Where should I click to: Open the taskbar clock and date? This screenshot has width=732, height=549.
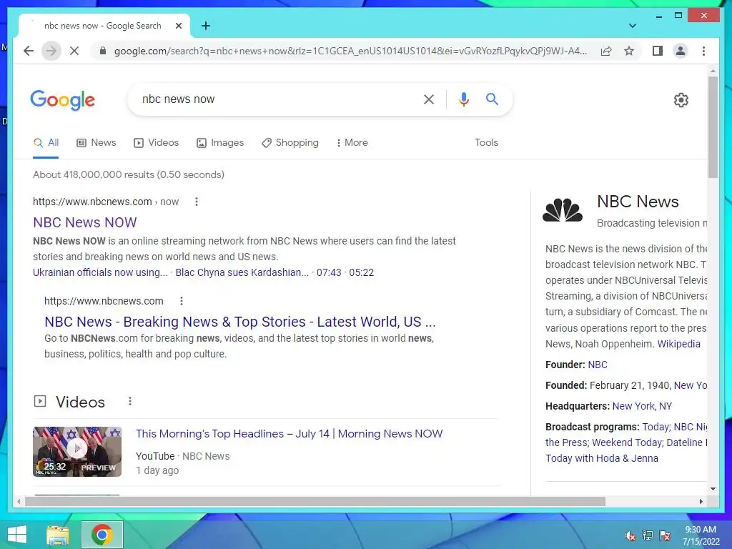[701, 535]
